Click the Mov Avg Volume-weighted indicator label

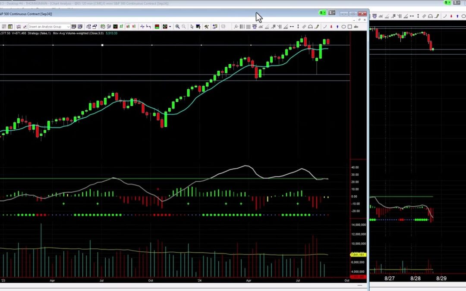pos(79,33)
